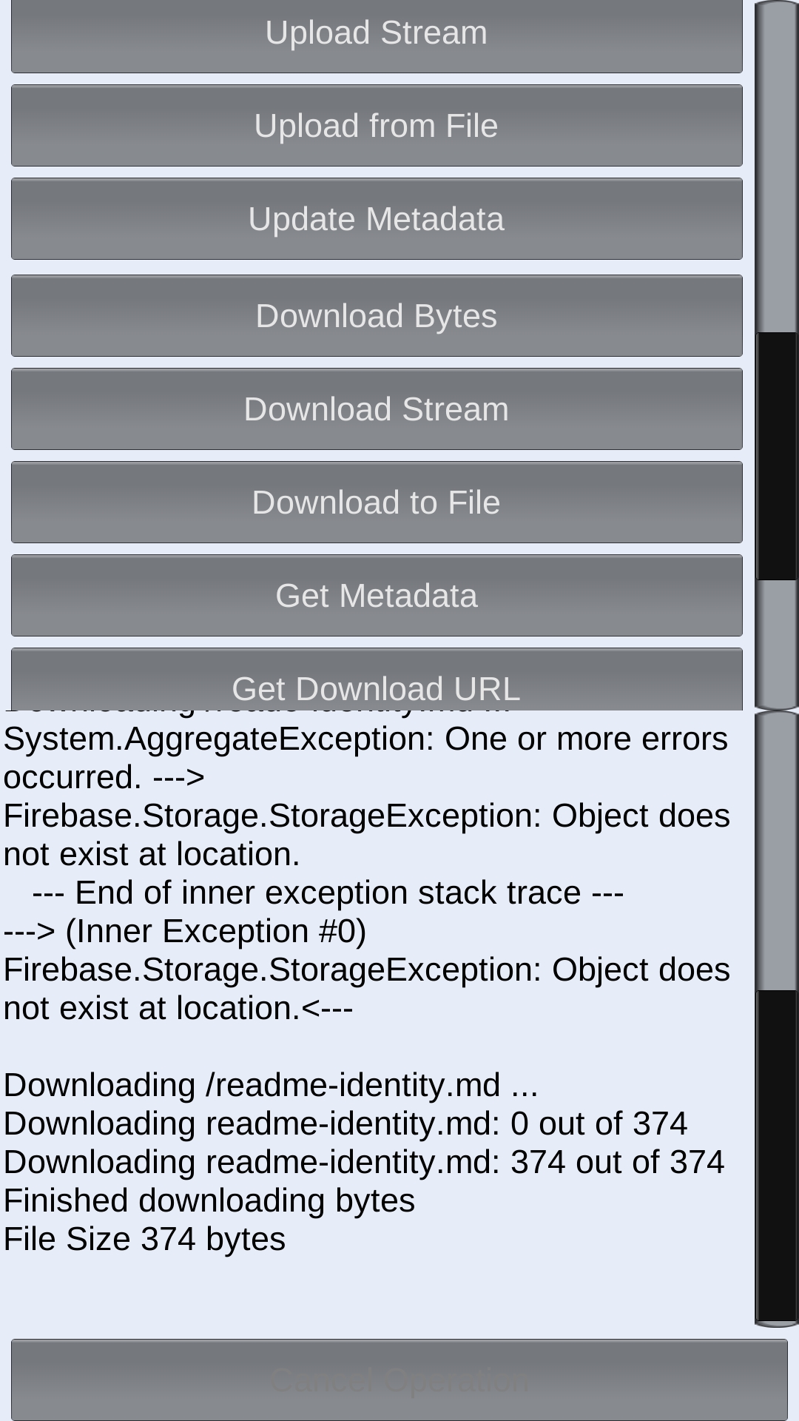Click Get Download URL
The image size is (799, 1421).
pos(377,688)
